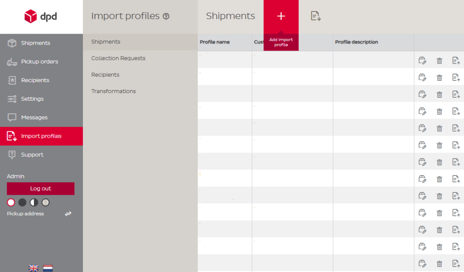Click the import file icon beside the plus button
This screenshot has width=464, height=272.
(316, 16)
